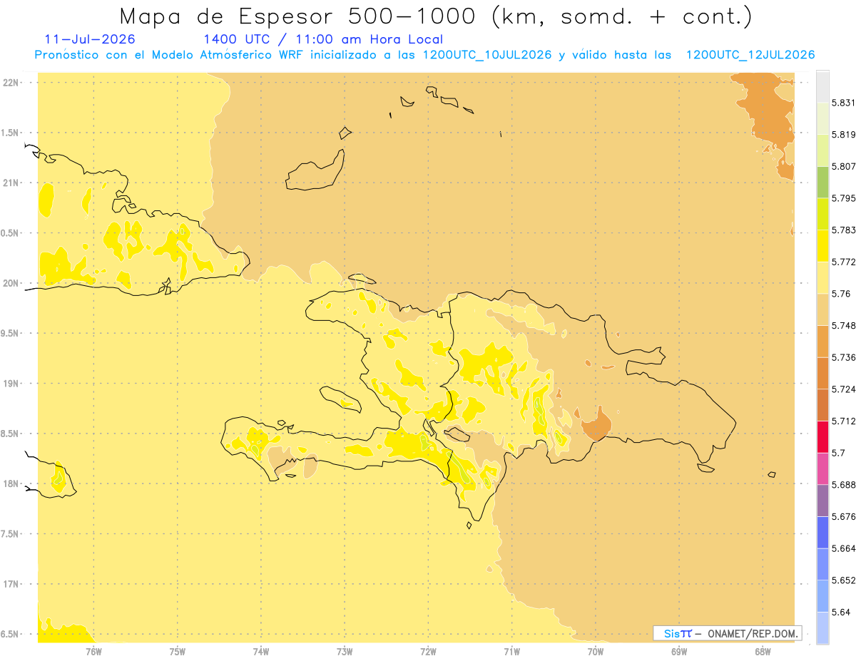Click the purple legend swatch between 5.676 and 5.688
Viewport: 856px width, 661px height.
coord(822,501)
